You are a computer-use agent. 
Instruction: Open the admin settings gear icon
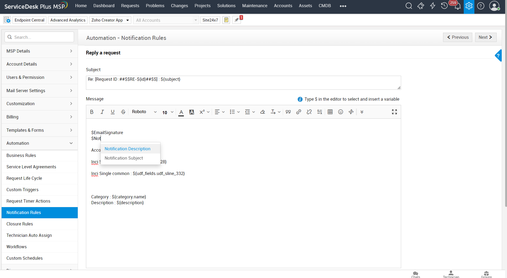(x=469, y=6)
